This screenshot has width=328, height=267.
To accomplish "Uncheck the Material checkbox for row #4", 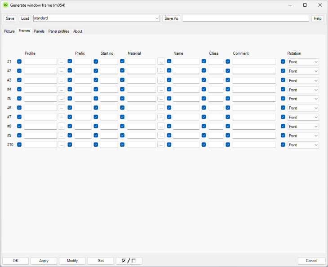I will tap(122, 89).
